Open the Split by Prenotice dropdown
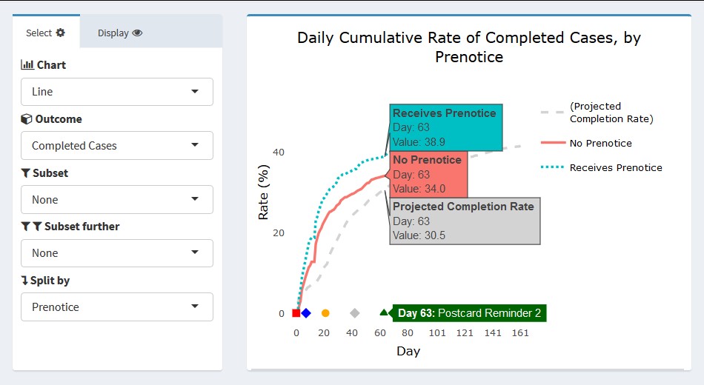Viewport: 704px width, 385px height. pos(116,307)
